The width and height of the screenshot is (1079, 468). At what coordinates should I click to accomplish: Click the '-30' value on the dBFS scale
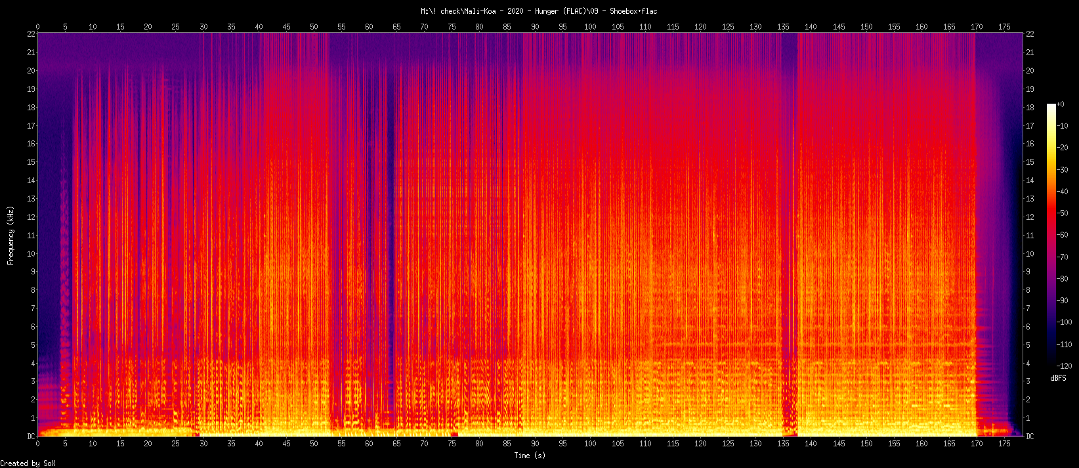pos(1062,170)
